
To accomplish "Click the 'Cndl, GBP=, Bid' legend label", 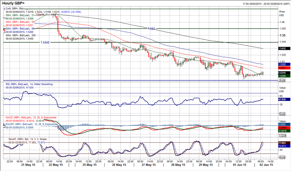I will (14, 9).
